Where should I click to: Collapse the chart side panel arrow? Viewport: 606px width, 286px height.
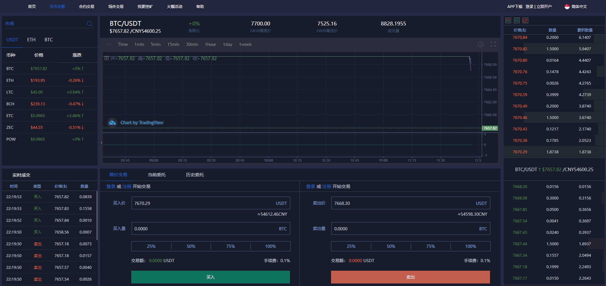click(101, 143)
